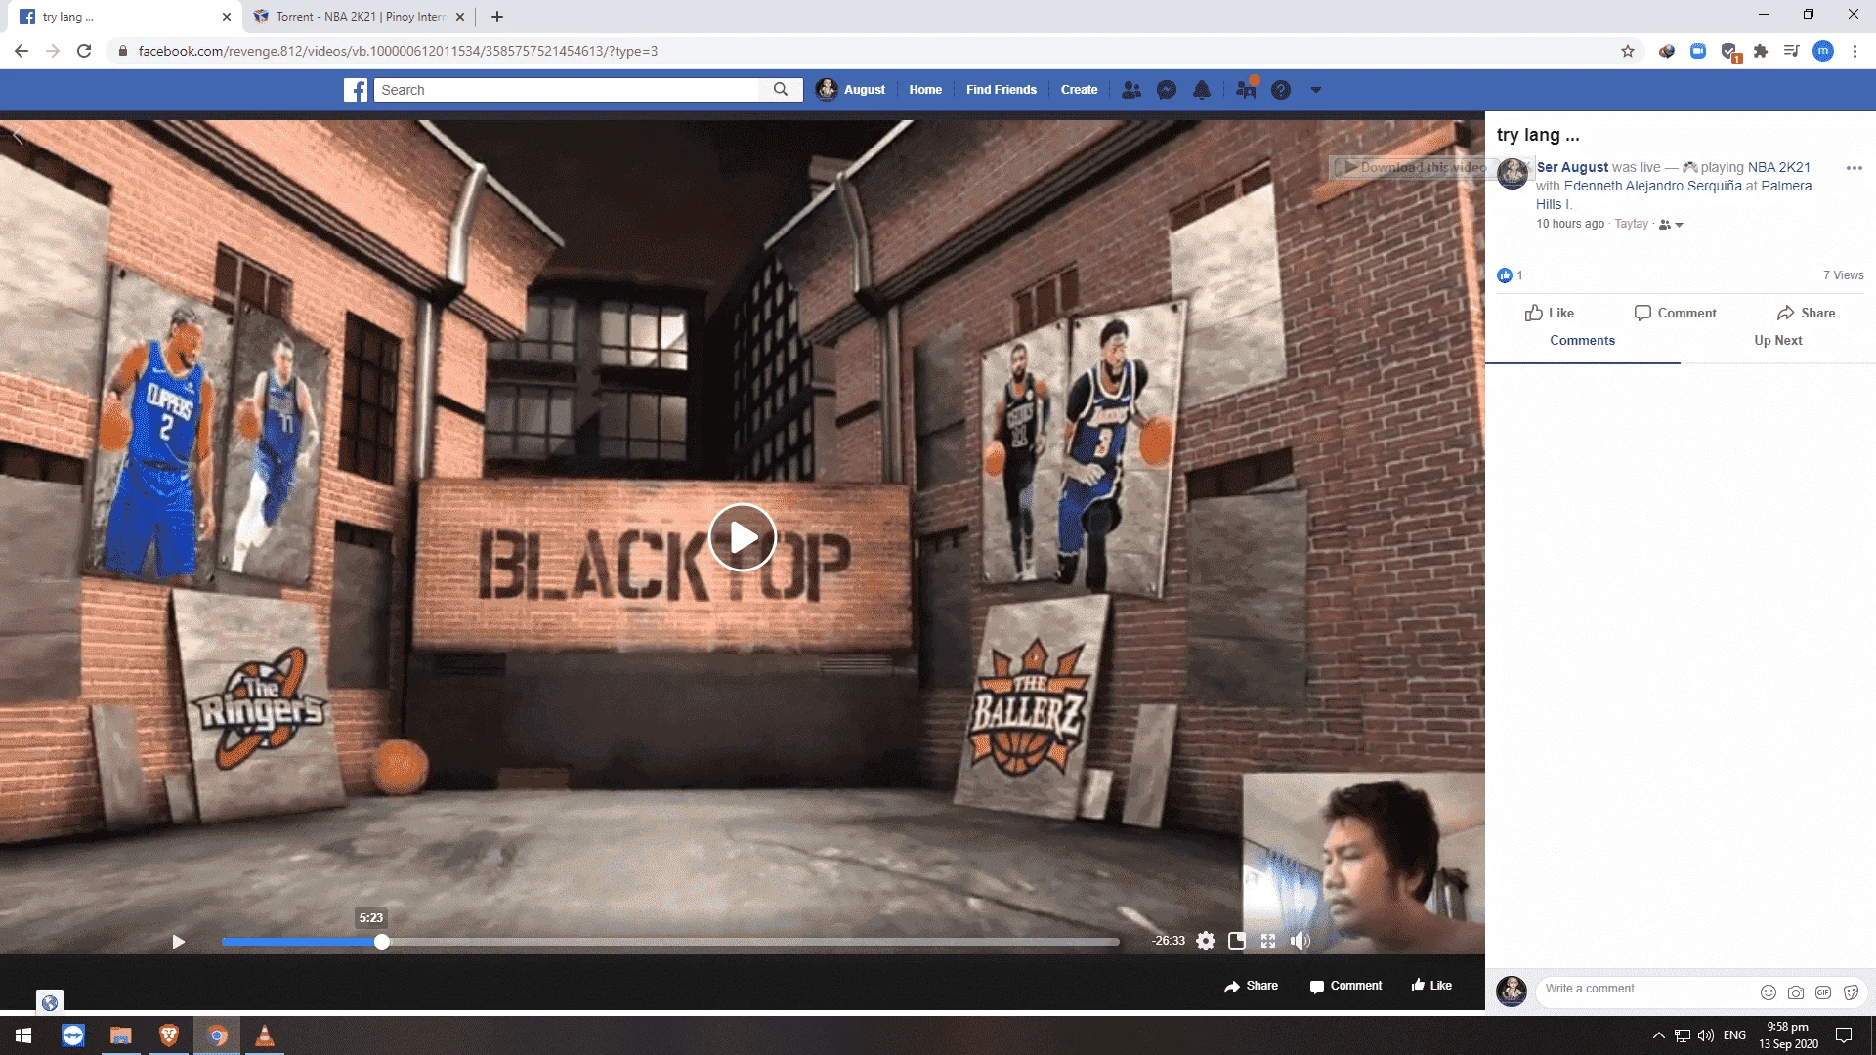Image resolution: width=1876 pixels, height=1055 pixels.
Task: Open the NBA 2K21 game link
Action: [1778, 167]
